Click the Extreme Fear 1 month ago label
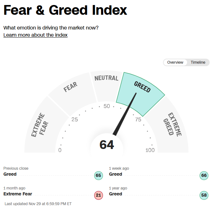The image size is (214, 207). (18, 194)
